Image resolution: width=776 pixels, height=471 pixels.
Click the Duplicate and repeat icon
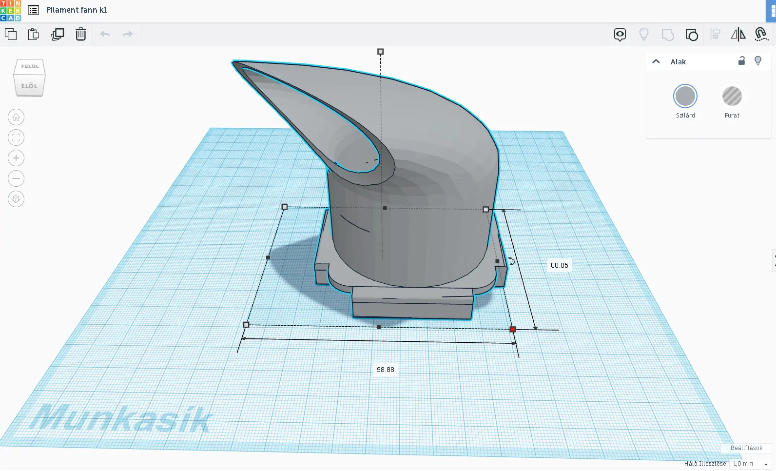tap(58, 34)
